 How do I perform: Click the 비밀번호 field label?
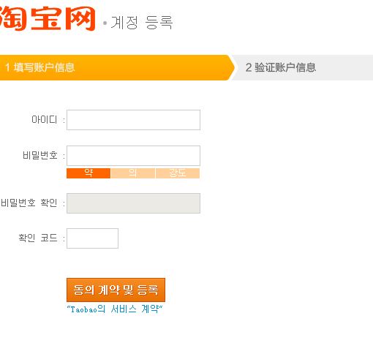(x=40, y=155)
